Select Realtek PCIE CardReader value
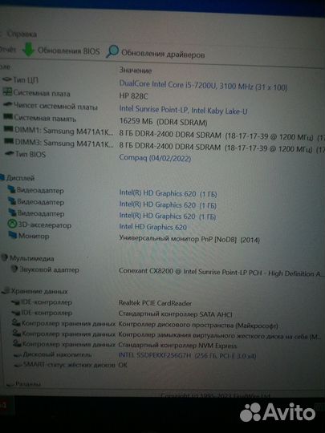Screen dimensions: 325x433 point(155,303)
